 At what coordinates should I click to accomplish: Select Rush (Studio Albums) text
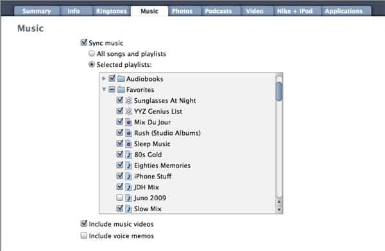click(167, 133)
